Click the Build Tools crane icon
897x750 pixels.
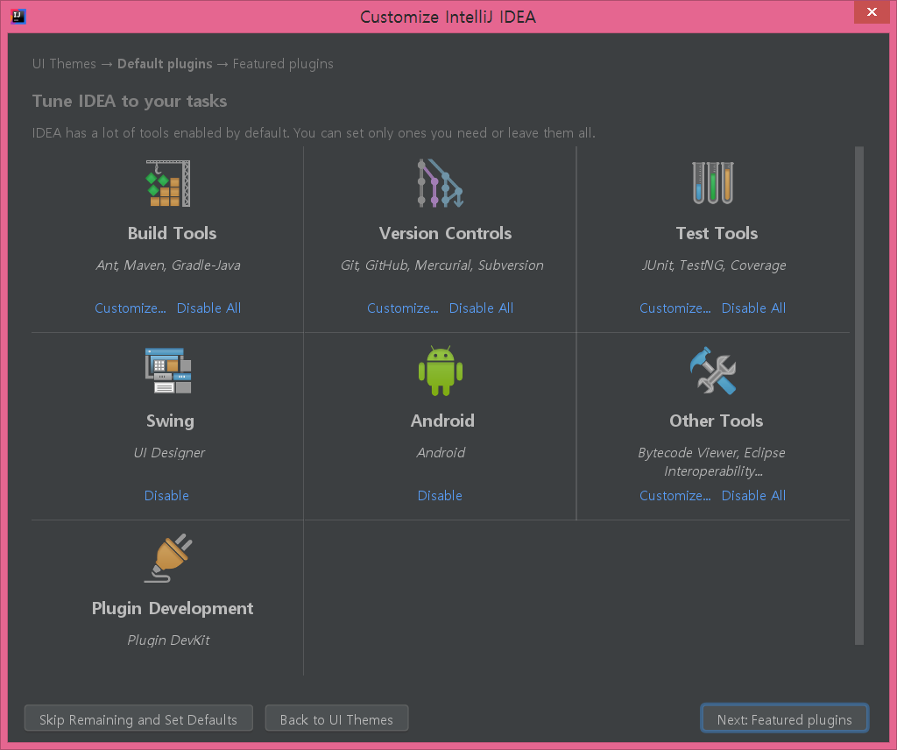[168, 183]
